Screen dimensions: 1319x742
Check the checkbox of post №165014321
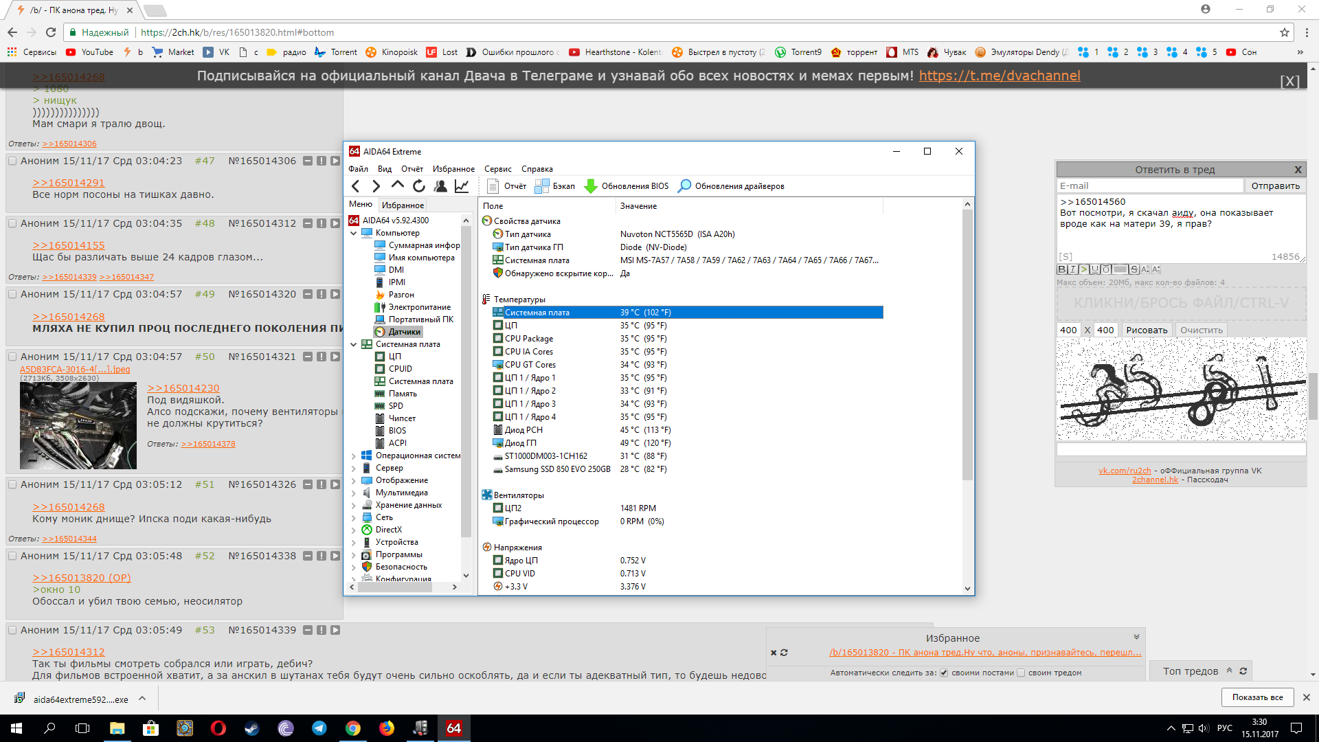(x=12, y=357)
